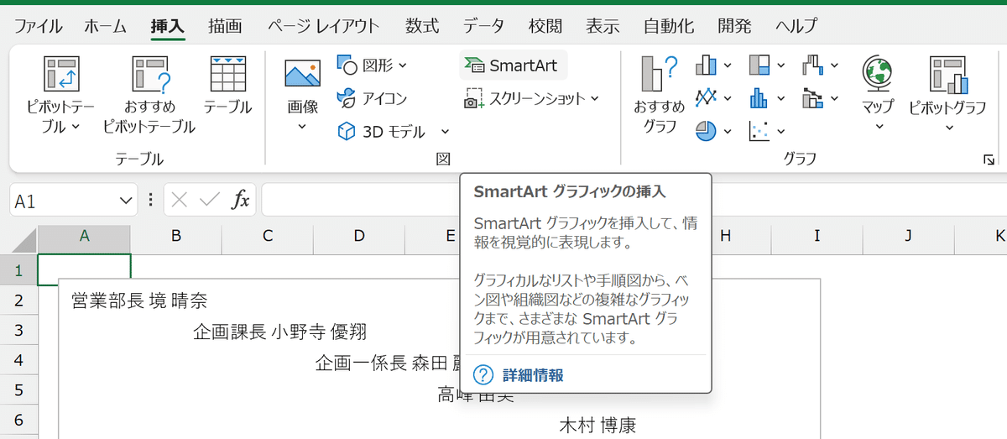Click the formula bar enter checkmark icon
Viewport: 1007px width, 439px height.
point(210,200)
